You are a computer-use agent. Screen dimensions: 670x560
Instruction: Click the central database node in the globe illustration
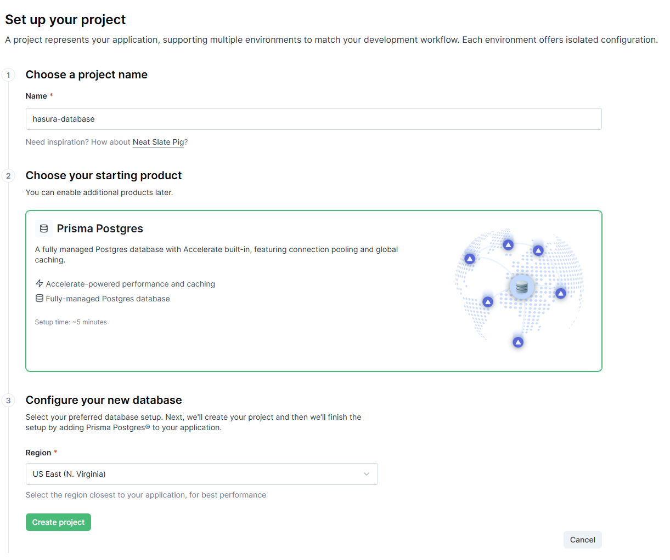(521, 287)
